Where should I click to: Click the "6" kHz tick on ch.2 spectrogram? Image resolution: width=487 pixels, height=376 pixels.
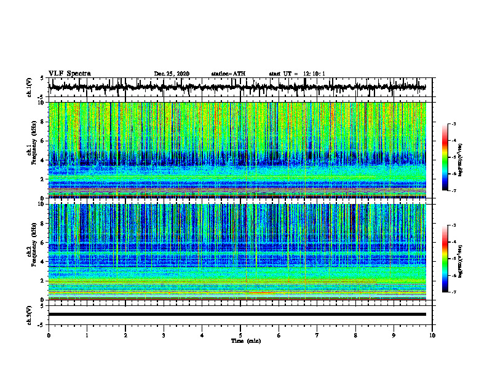point(42,243)
